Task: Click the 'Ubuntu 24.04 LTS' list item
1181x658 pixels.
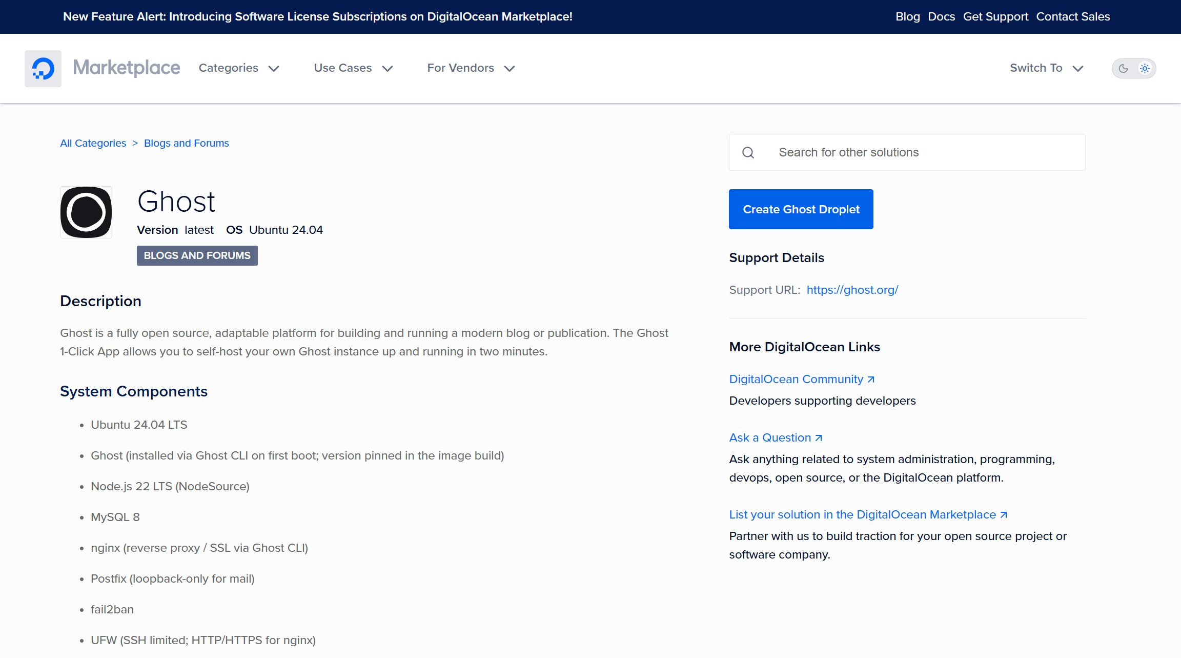Action: 139,425
